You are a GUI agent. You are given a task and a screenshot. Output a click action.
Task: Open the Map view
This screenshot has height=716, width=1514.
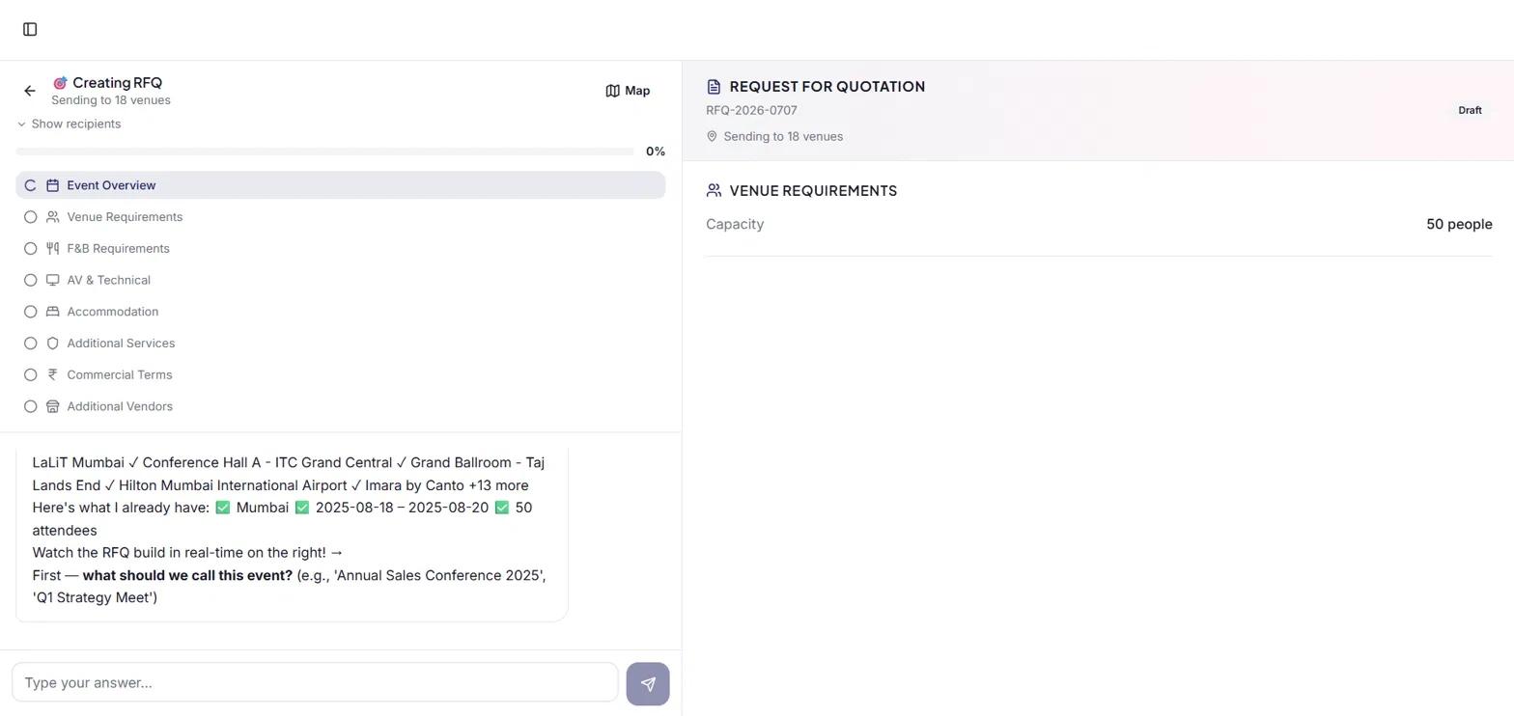click(x=628, y=91)
